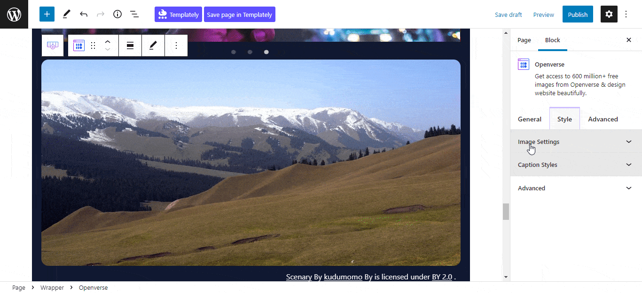Open block toolbar three-dots options
The width and height of the screenshot is (642, 293).
pos(176,45)
